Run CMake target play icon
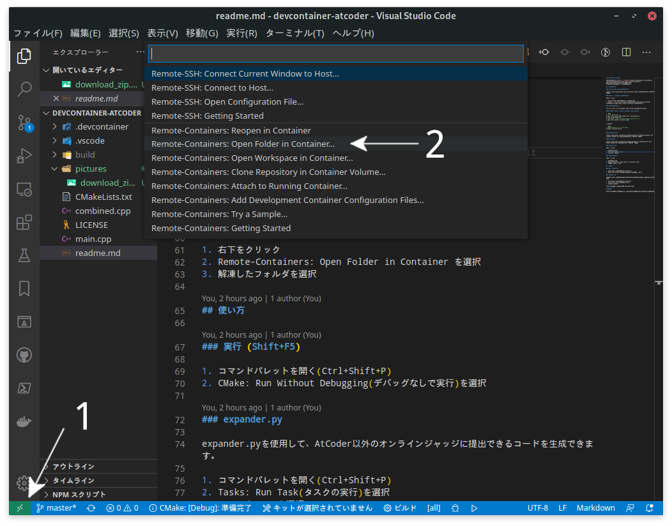 [474, 508]
